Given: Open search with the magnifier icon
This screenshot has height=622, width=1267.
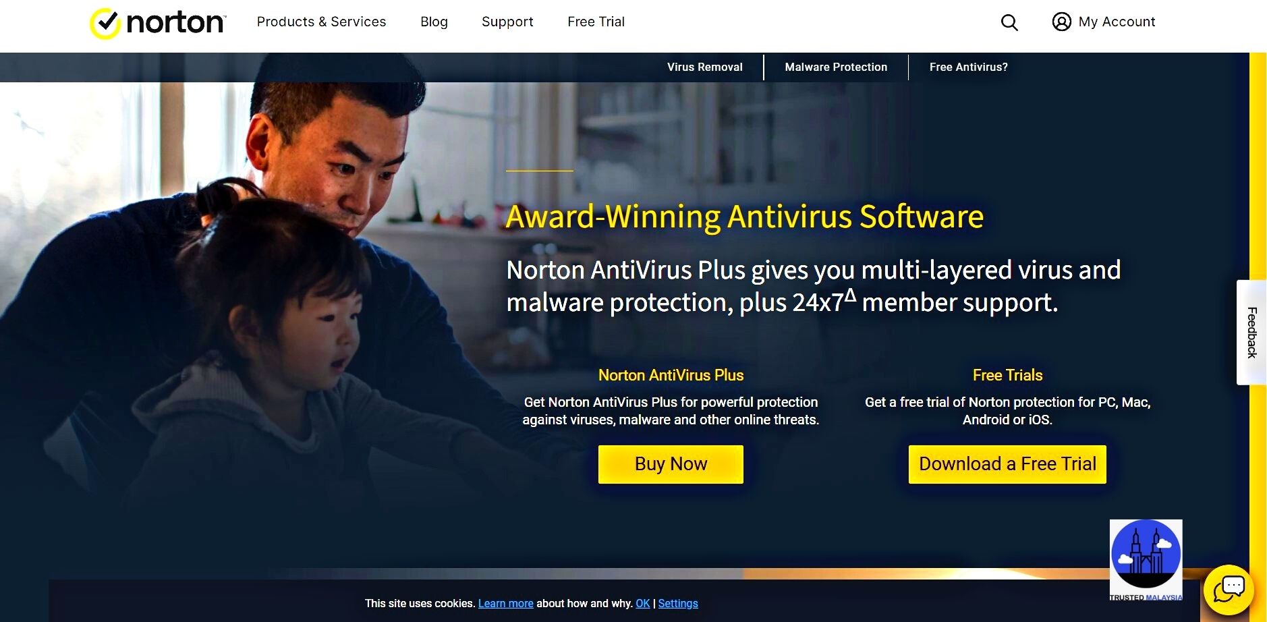Looking at the screenshot, I should [1009, 22].
